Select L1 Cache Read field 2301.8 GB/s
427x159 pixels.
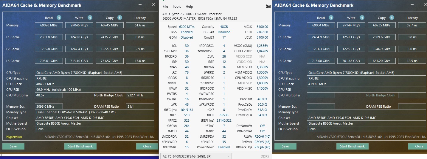[x=49, y=37]
